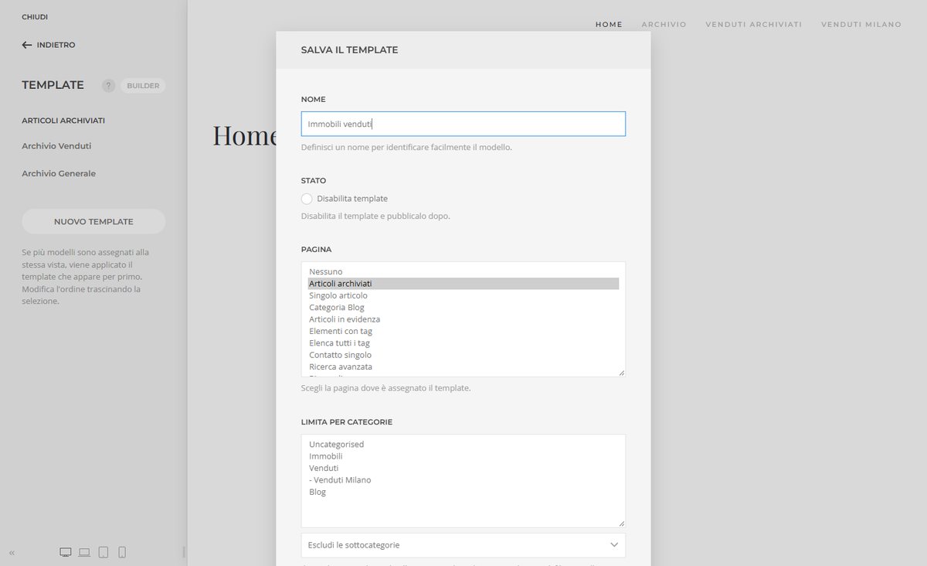Select Venduti category in list
927x566 pixels.
(x=463, y=468)
